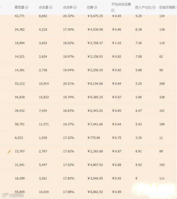Click the help icon under 平均点击花费
The width and height of the screenshot is (177, 199).
pyautogui.click(x=113, y=10)
